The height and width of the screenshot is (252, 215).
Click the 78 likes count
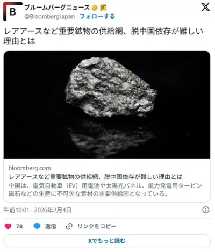pos(19,226)
